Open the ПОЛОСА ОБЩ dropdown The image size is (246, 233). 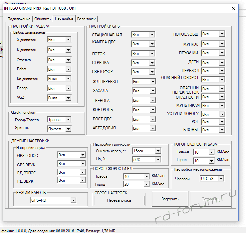click(213, 34)
